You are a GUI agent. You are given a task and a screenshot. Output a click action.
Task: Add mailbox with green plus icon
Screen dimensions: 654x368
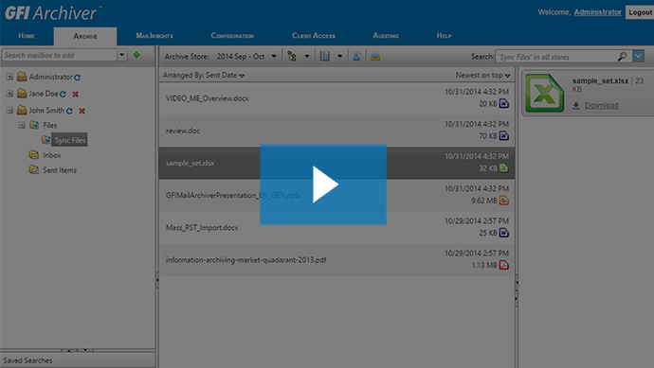pyautogui.click(x=136, y=55)
